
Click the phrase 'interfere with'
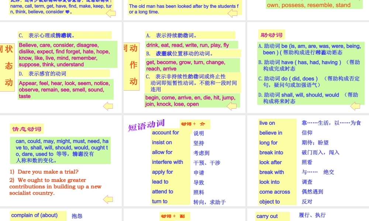pyautogui.click(x=167, y=162)
